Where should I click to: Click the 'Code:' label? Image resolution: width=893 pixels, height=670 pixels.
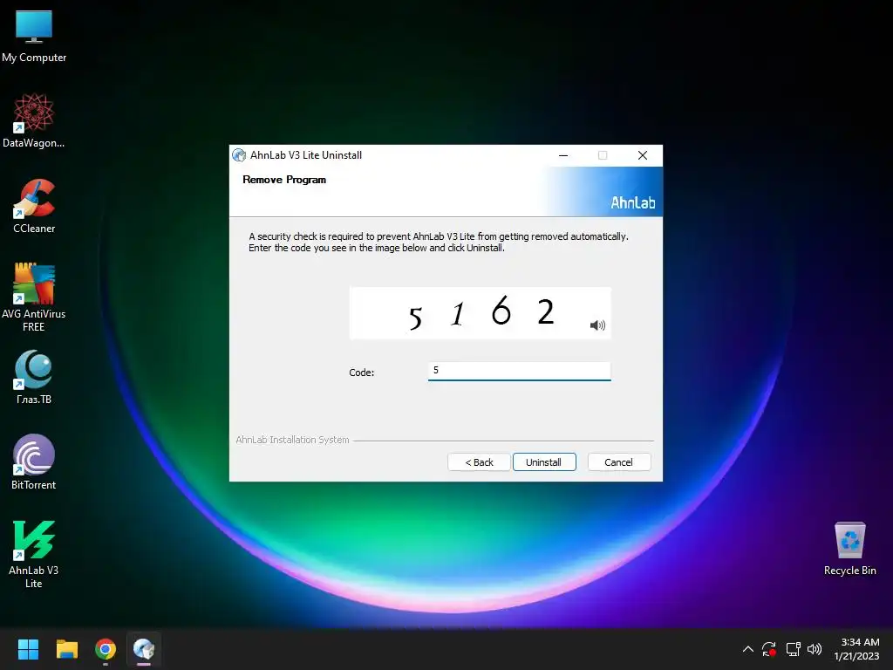coord(362,373)
